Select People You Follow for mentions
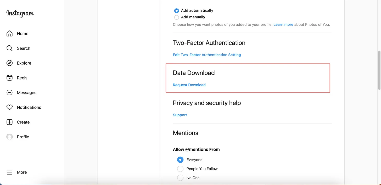381x185 pixels. [180, 169]
